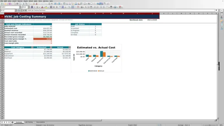Switch to Job Costing sheet tab
This screenshot has width=224, height=126.
coord(29,122)
